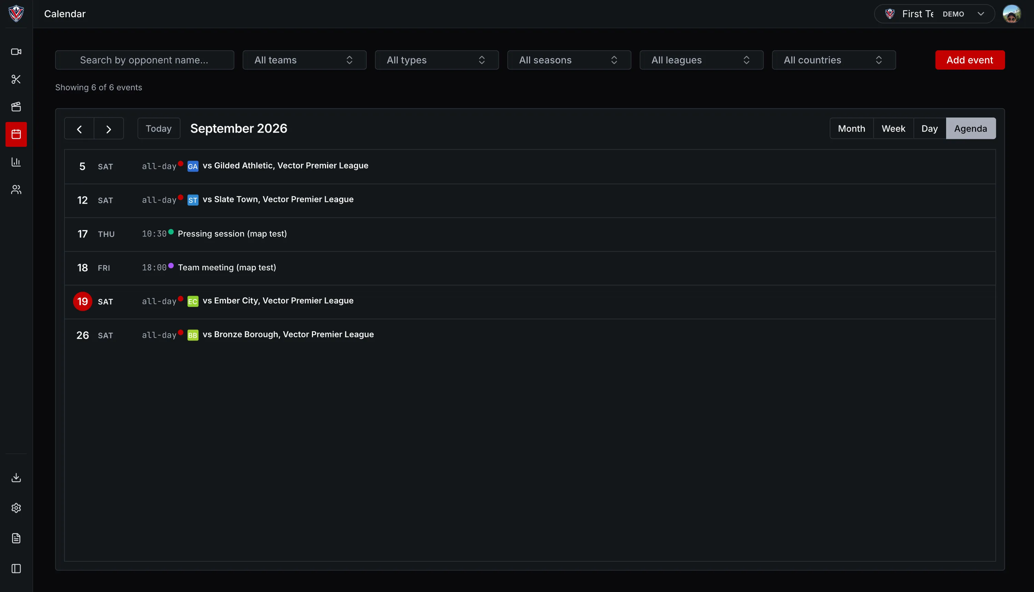Switch to Month view
The width and height of the screenshot is (1034, 592).
851,129
